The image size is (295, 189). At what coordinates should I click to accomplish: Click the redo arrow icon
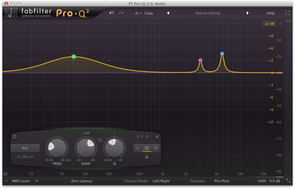[121, 13]
